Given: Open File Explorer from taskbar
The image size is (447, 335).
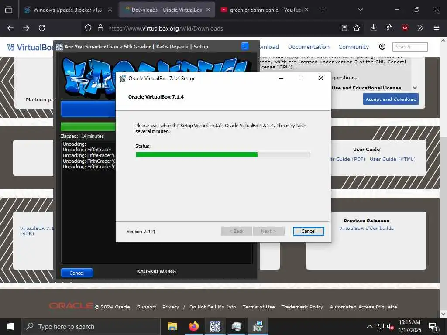Looking at the screenshot, I should click(172, 326).
